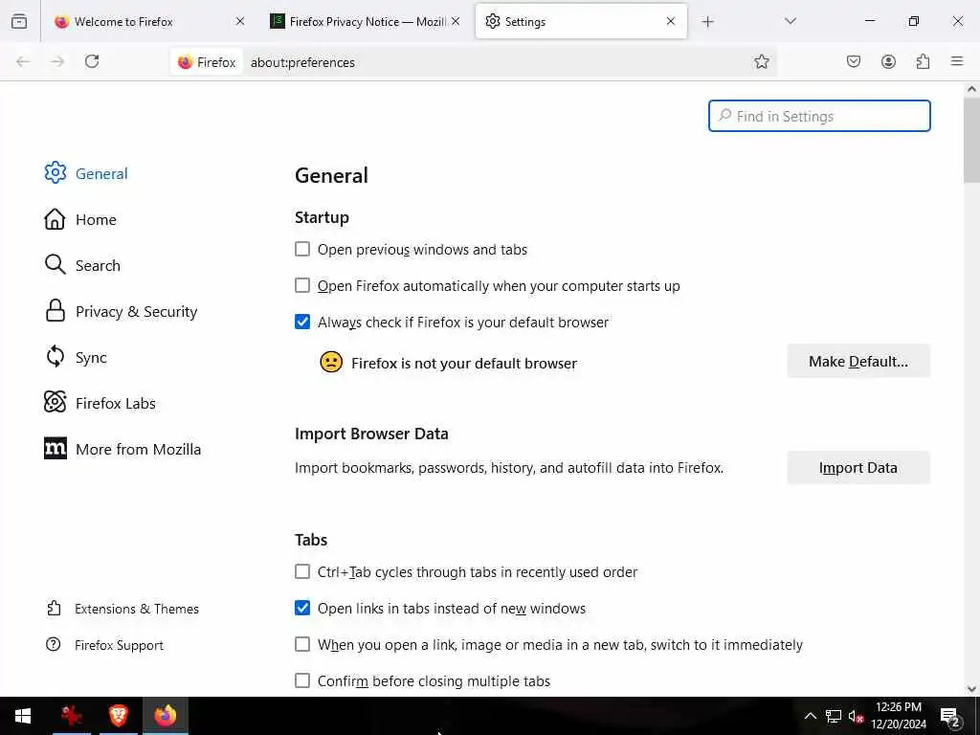Close the Settings tab

[671, 21]
